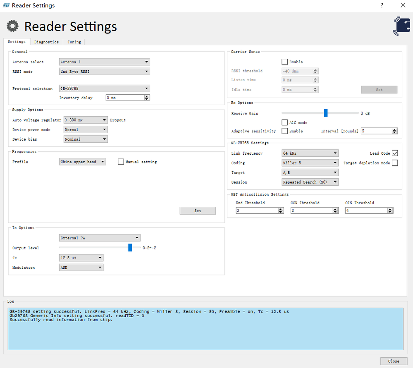The height and width of the screenshot is (368, 413).
Task: Click inside the Log text area
Action: click(205, 329)
